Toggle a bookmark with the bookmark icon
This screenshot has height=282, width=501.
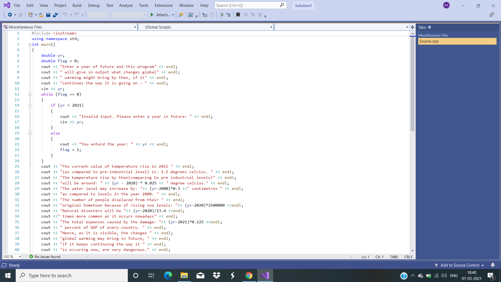pyautogui.click(x=238, y=15)
